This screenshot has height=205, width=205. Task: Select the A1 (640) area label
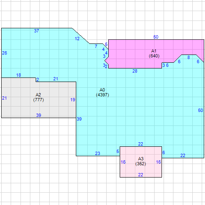[x=154, y=53]
